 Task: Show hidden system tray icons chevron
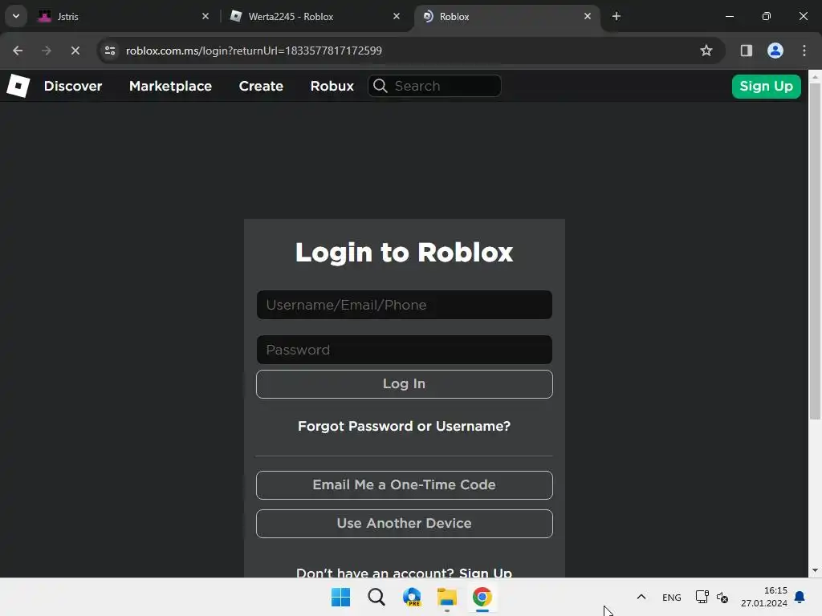tap(641, 597)
